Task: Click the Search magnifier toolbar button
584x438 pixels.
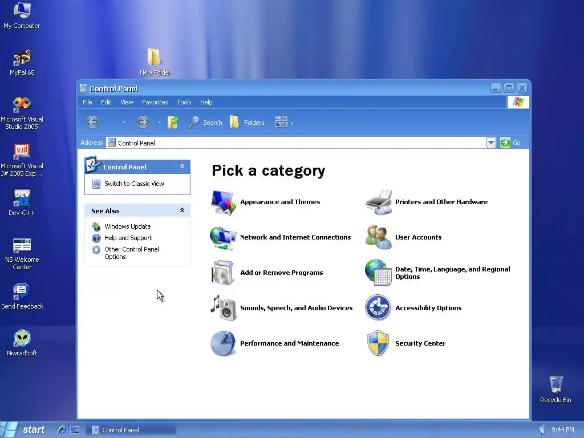Action: pos(205,122)
